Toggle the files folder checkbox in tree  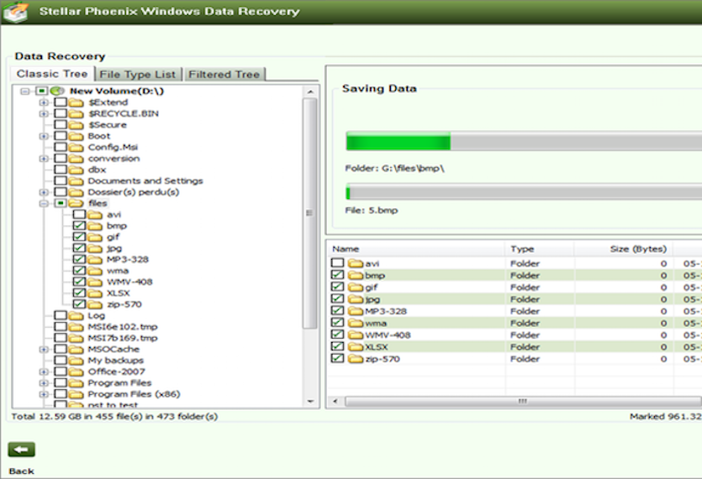pyautogui.click(x=61, y=203)
